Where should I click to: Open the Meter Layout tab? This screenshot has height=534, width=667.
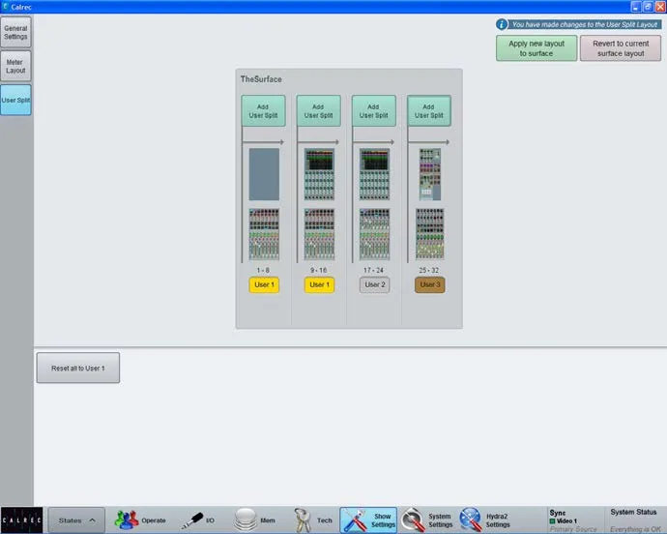15,66
